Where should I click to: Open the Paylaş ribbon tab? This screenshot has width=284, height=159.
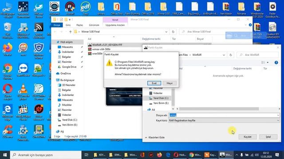(x=80, y=25)
